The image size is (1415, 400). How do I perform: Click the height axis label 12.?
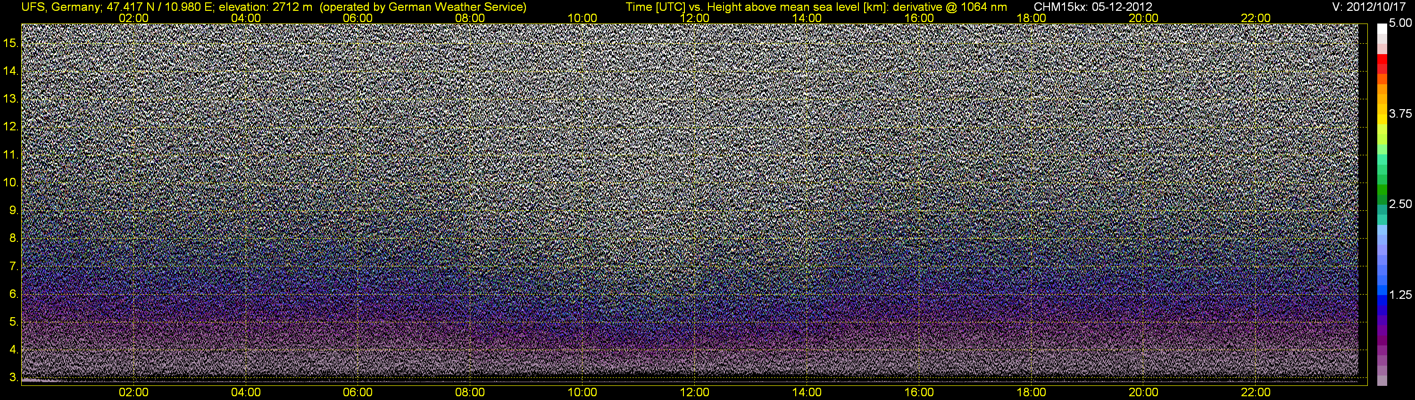tap(11, 127)
